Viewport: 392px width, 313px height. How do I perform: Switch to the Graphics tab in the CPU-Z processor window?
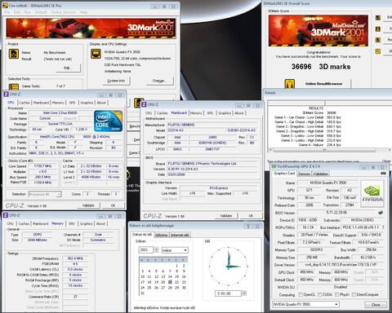click(x=87, y=103)
